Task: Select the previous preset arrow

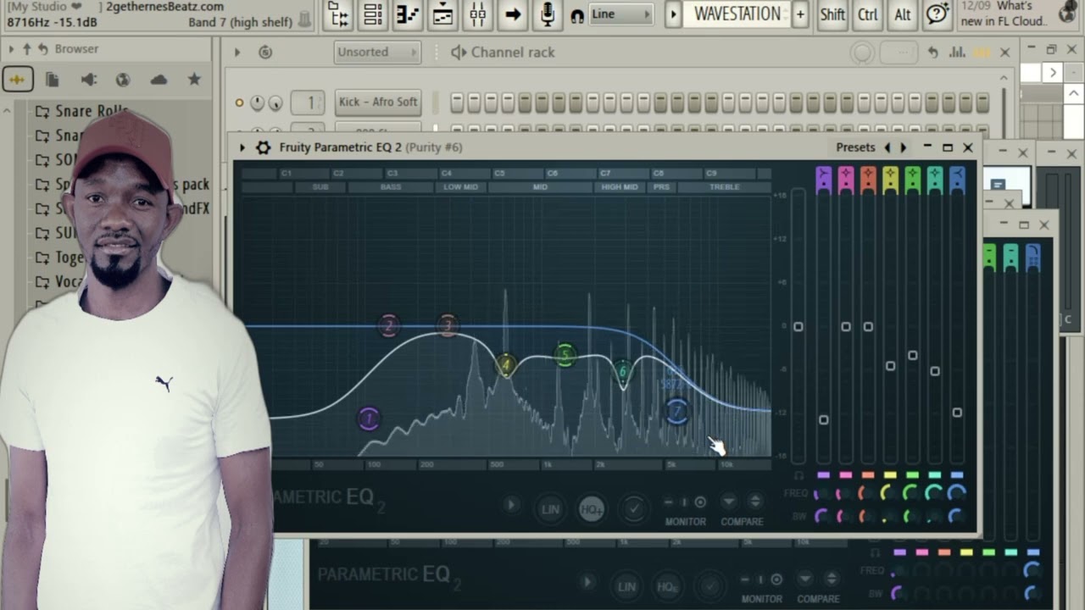Action: (887, 147)
